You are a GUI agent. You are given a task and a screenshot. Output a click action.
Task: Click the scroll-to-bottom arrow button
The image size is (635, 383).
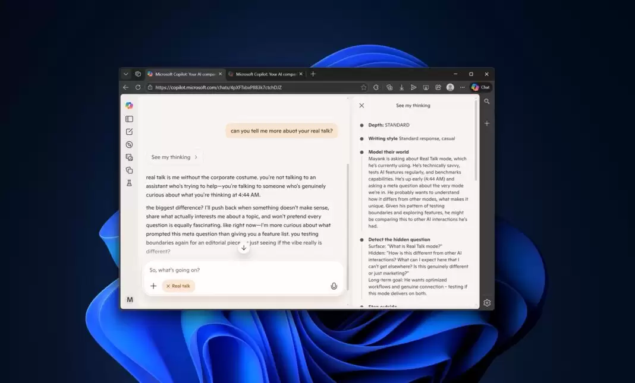[x=244, y=247]
